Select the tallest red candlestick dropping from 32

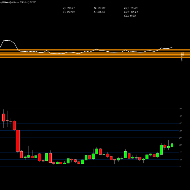tap(18, 141)
